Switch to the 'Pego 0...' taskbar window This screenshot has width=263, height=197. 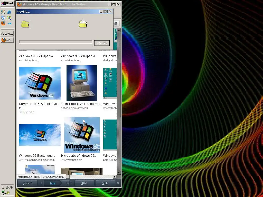(x=7, y=34)
